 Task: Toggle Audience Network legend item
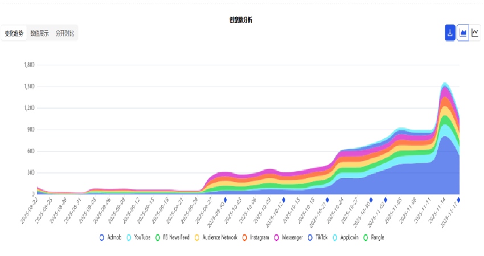coord(216,237)
